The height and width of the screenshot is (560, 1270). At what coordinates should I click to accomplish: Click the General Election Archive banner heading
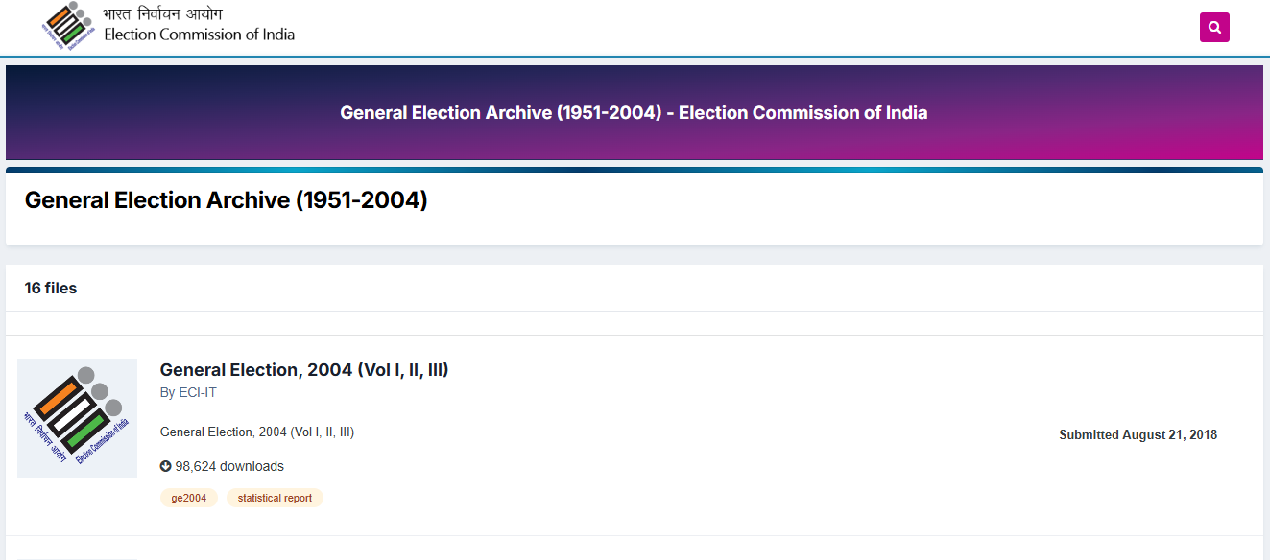click(634, 112)
